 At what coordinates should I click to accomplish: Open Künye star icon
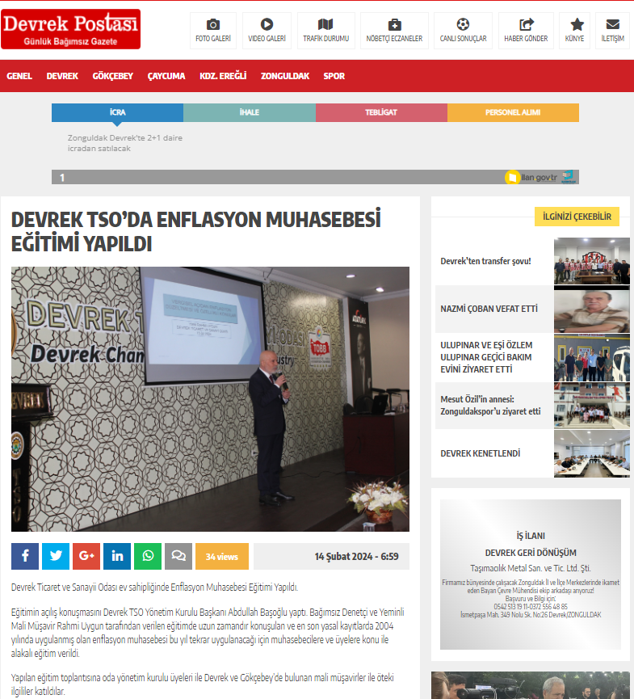click(x=577, y=24)
